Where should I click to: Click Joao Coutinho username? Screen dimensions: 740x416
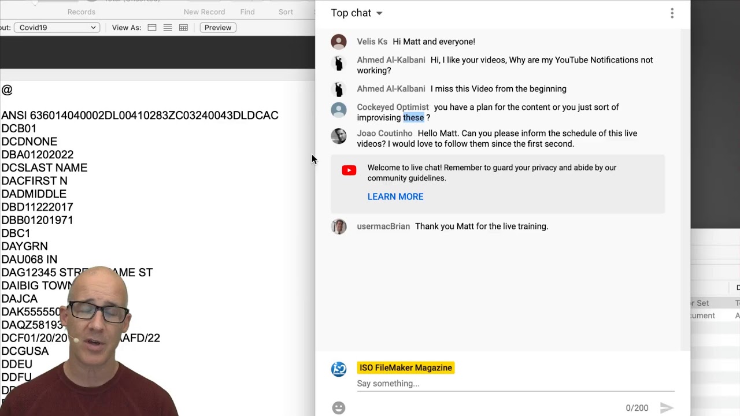pyautogui.click(x=384, y=133)
